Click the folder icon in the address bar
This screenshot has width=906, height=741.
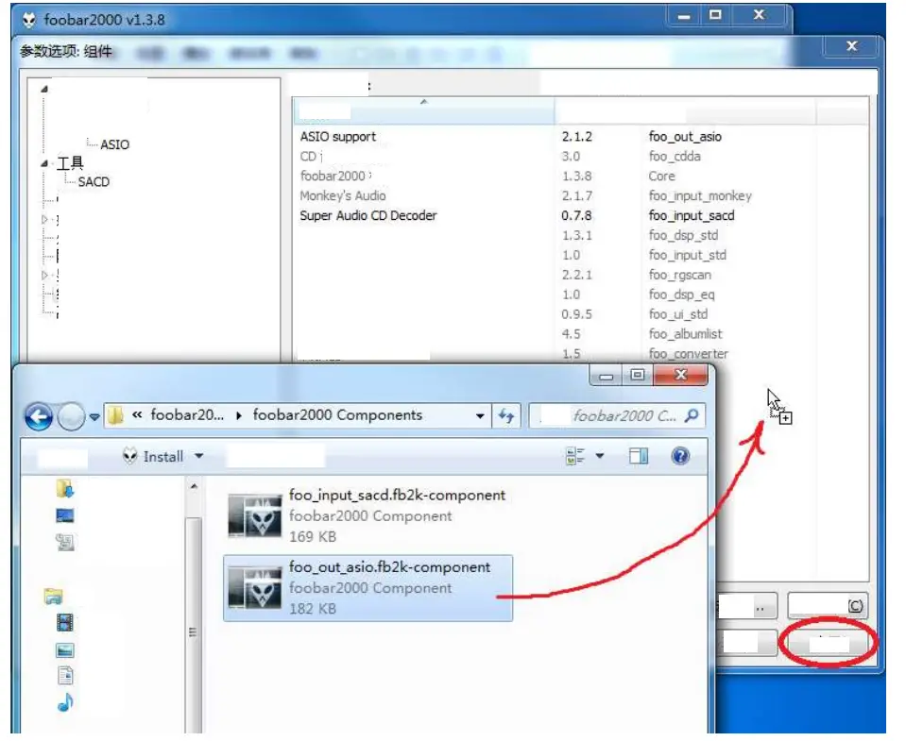pos(115,415)
